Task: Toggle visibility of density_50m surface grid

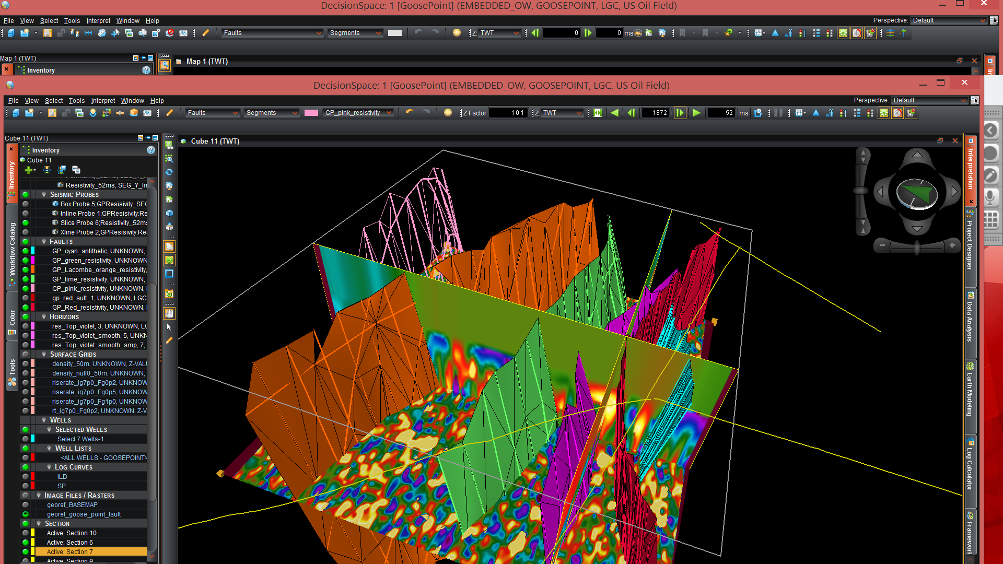Action: click(x=25, y=364)
